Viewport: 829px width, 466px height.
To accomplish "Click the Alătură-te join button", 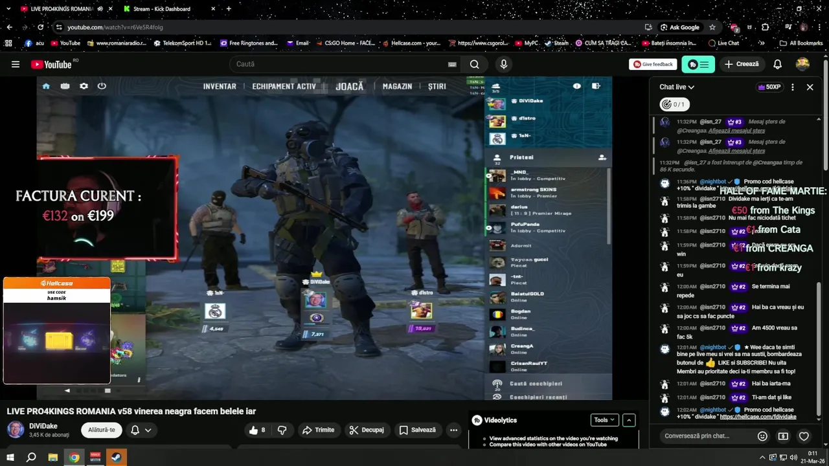I will 102,430.
